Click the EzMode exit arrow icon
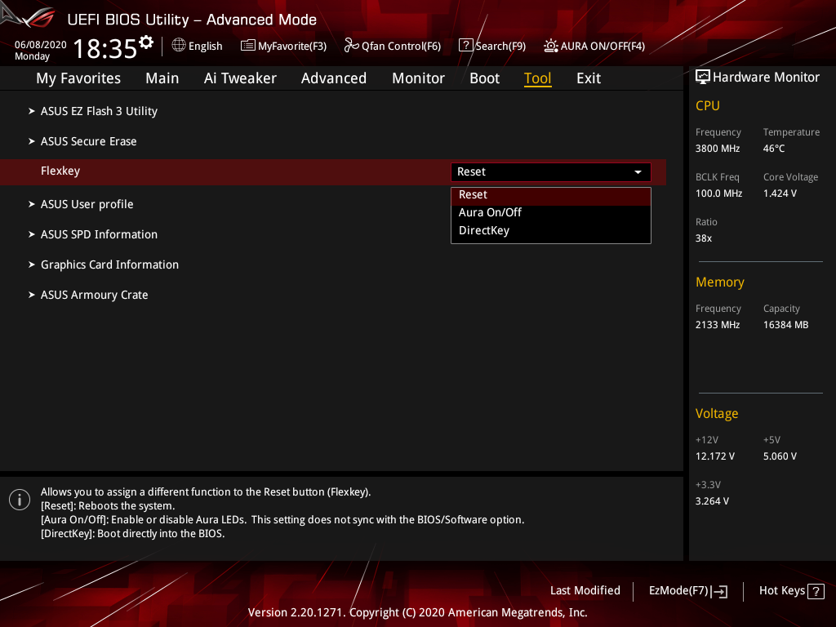The width and height of the screenshot is (836, 627). 720,591
